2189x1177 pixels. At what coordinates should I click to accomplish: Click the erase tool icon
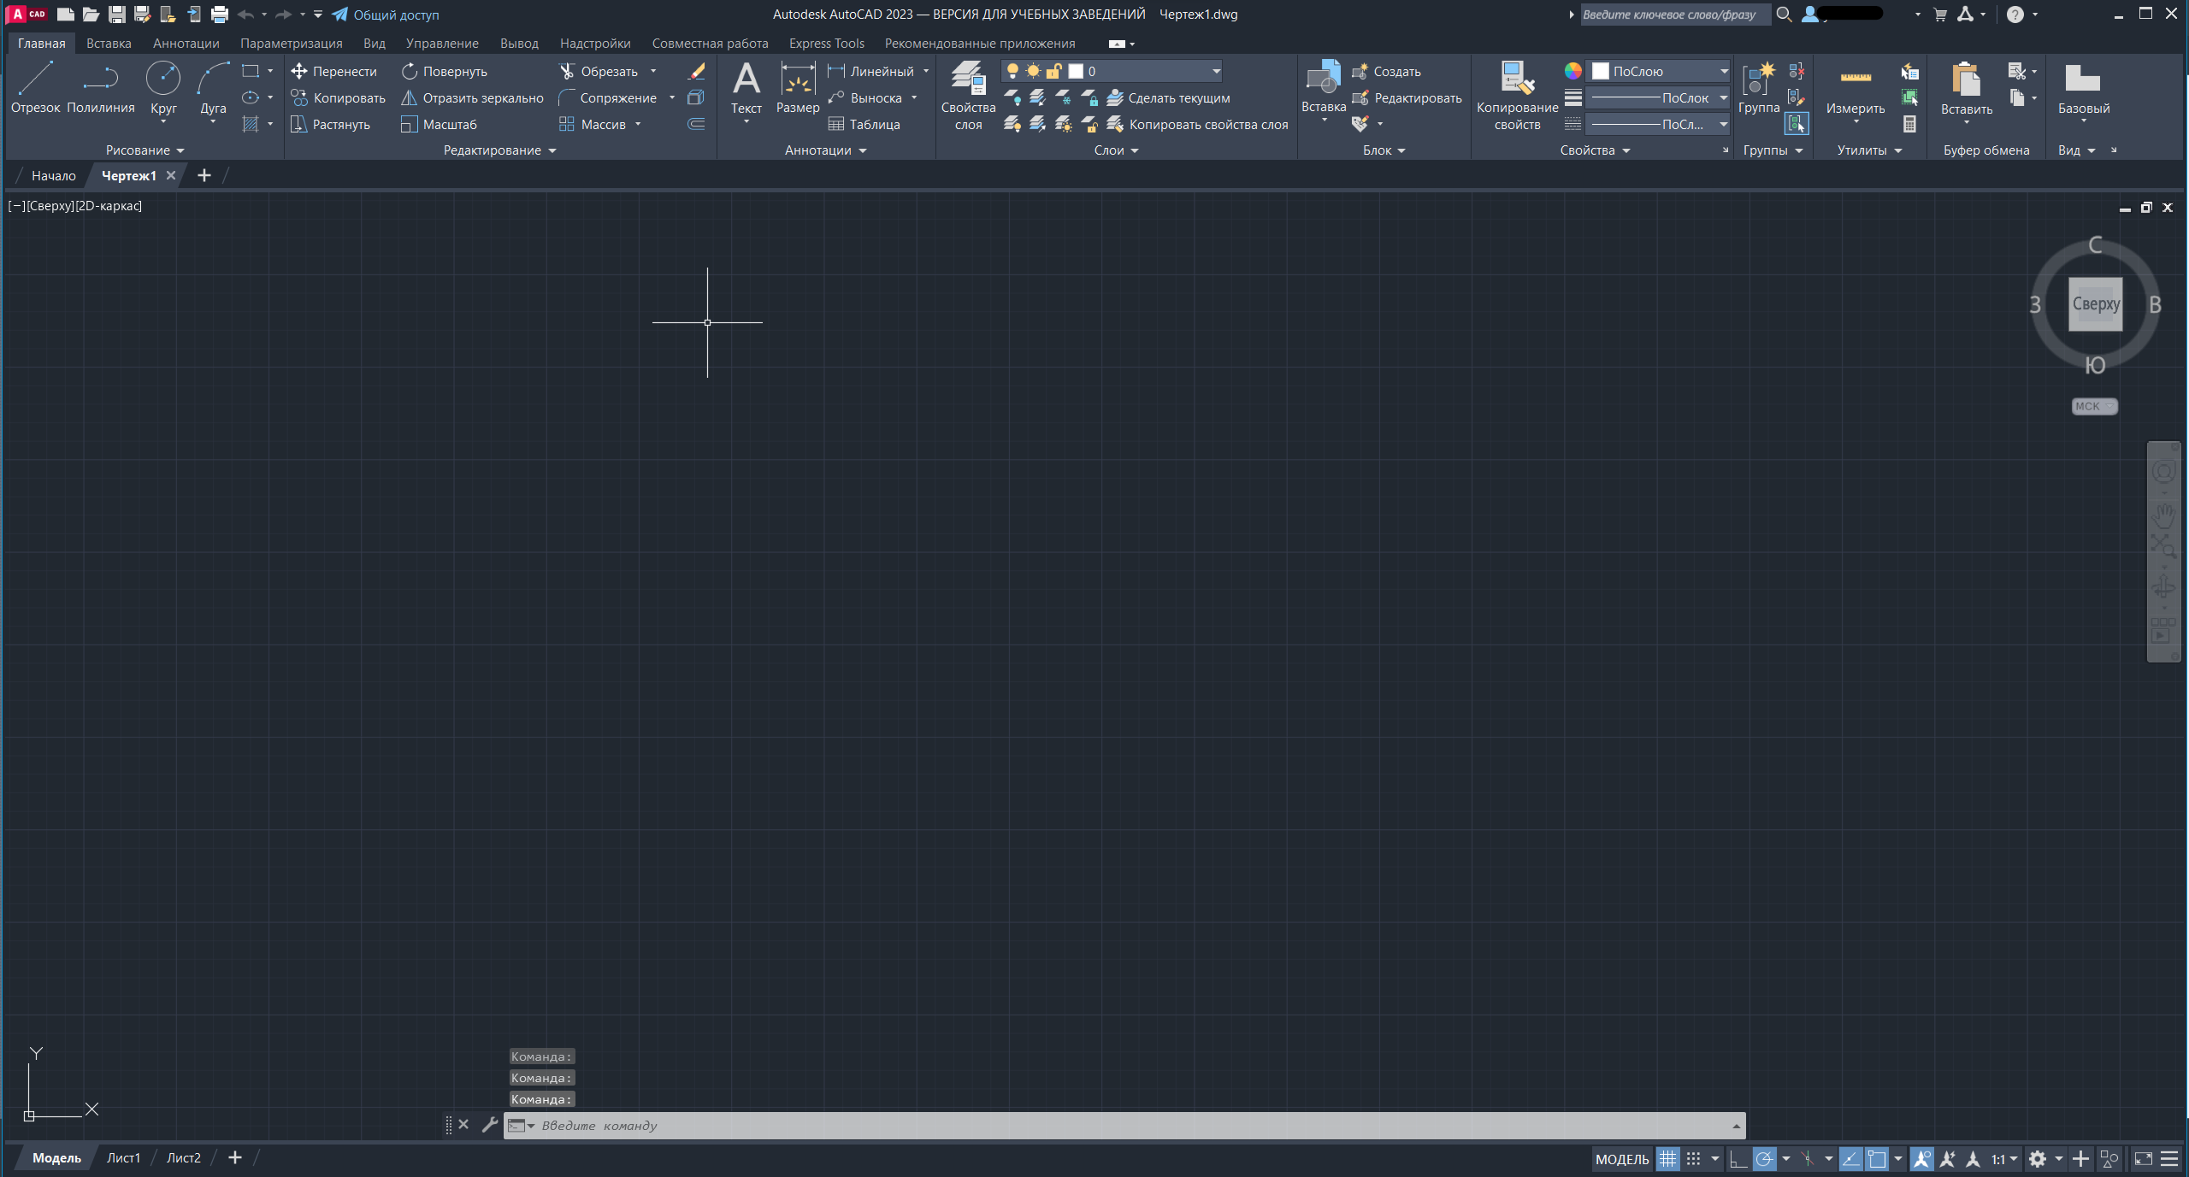pyautogui.click(x=697, y=71)
